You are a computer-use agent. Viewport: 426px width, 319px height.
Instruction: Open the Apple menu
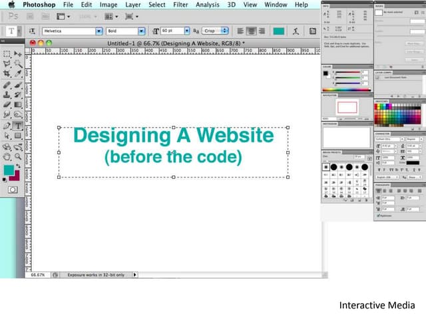click(11, 5)
